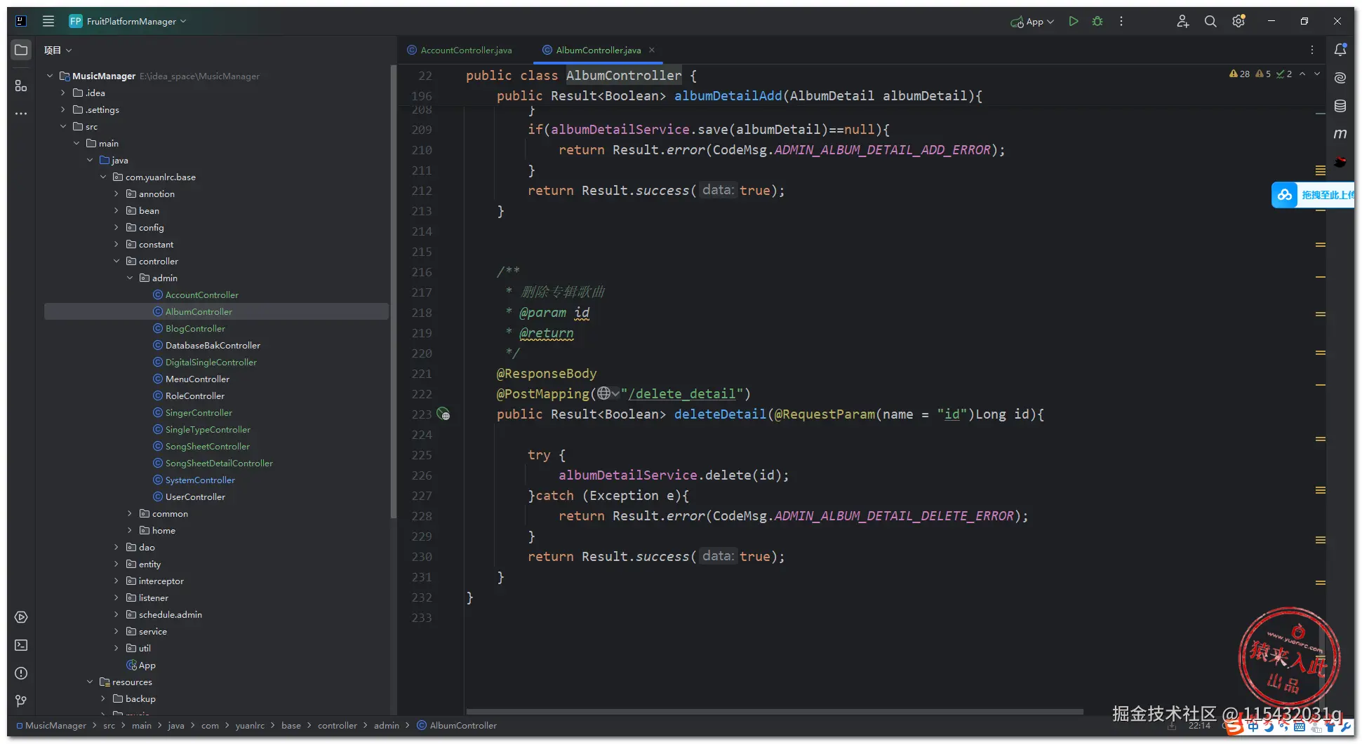1362x744 pixels.
Task: Collapse the MusicManager root folder
Action: pos(50,76)
